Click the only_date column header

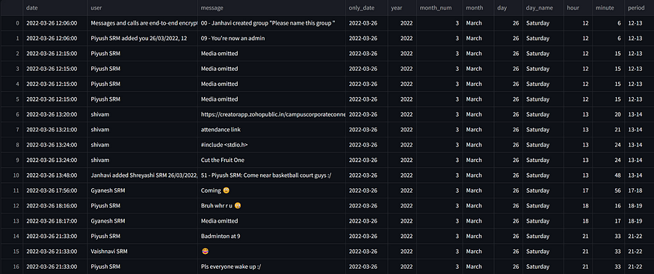coord(367,8)
